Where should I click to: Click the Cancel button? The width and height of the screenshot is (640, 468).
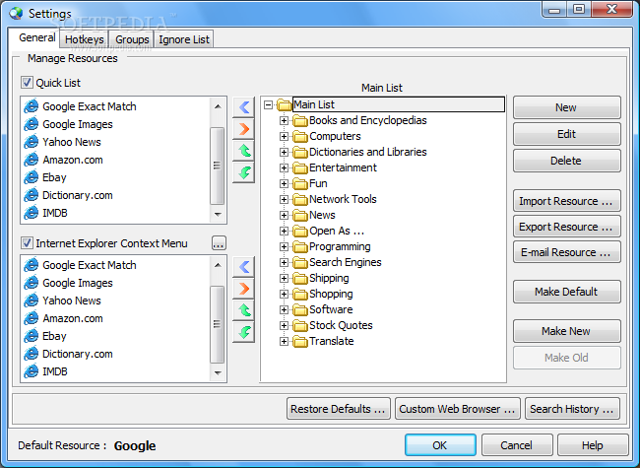(517, 445)
